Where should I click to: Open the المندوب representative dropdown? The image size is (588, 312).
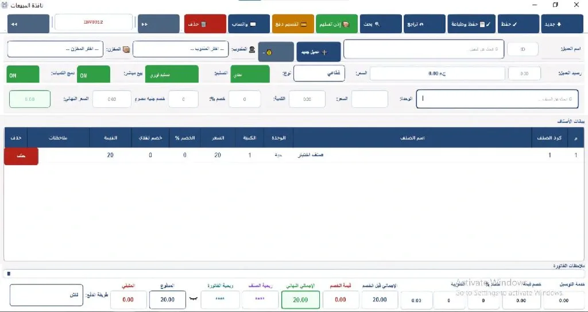pyautogui.click(x=181, y=49)
